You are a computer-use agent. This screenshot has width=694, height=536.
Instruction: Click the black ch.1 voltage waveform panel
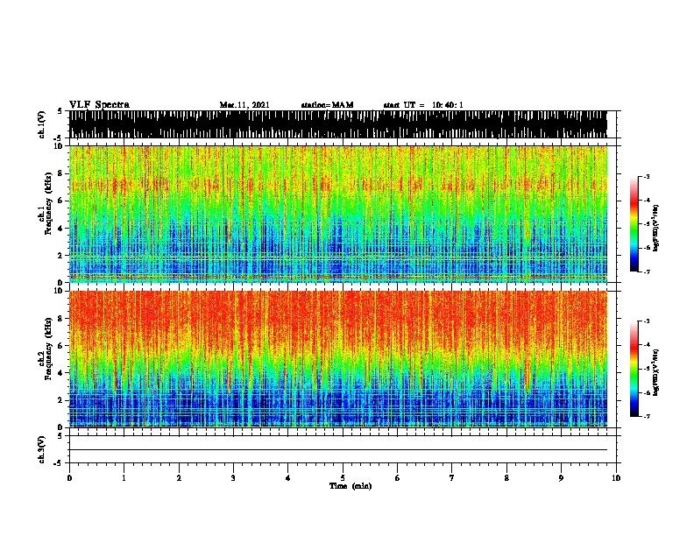pos(338,124)
